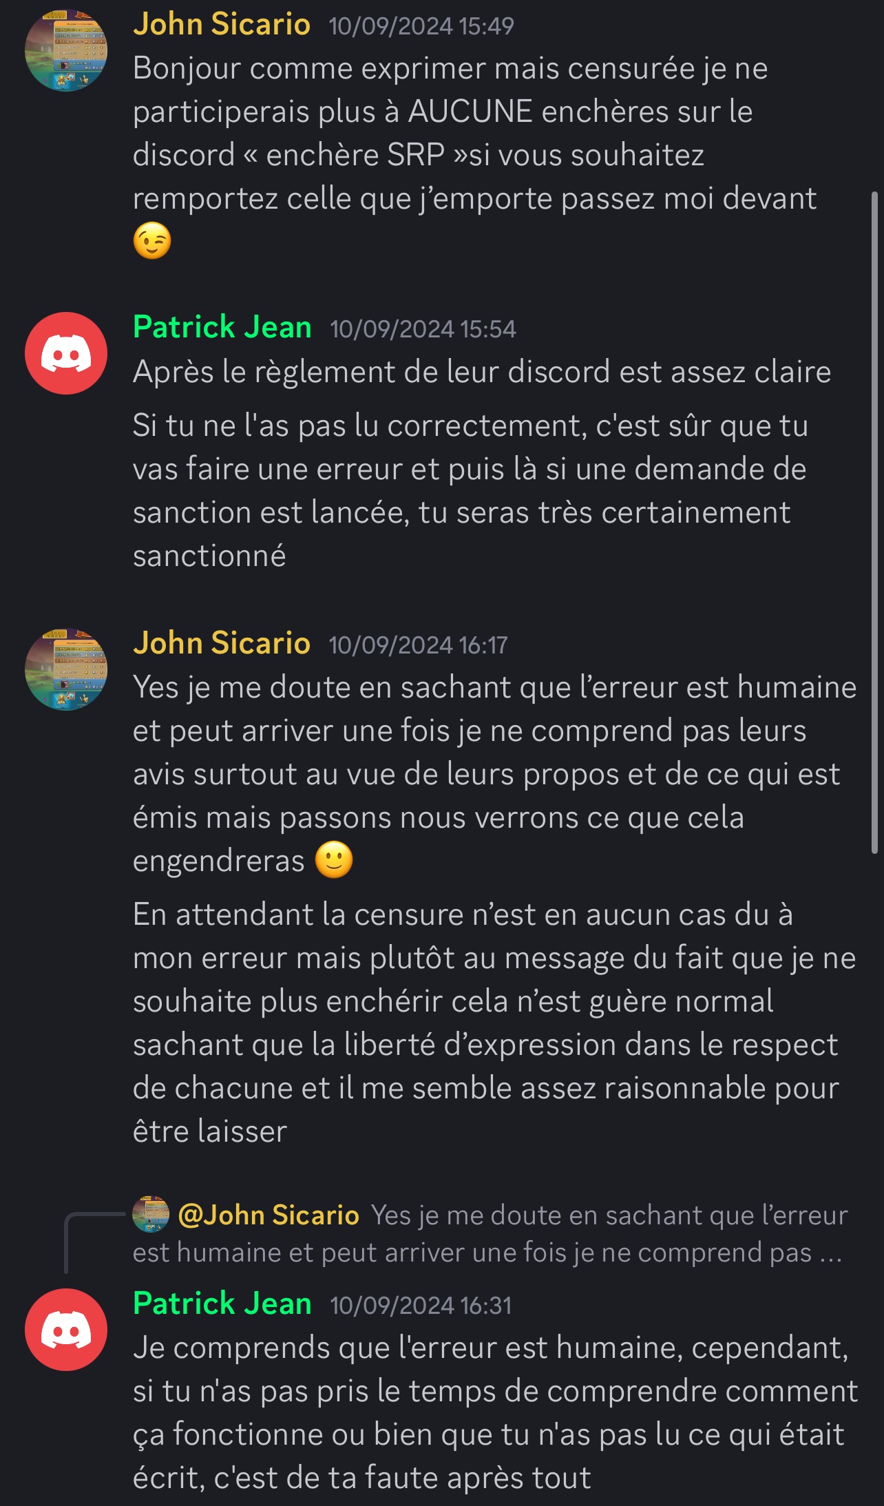Viewport: 884px width, 1506px height.
Task: Click the 10/09/2024 15:49 timestamp
Action: [x=421, y=26]
